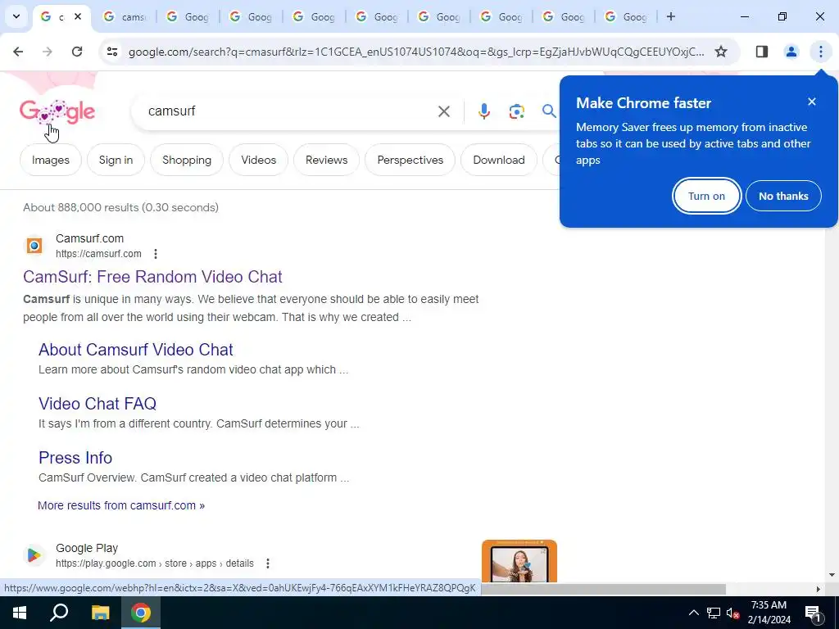
Task: Click the Google Play app thumbnail image
Action: tap(519, 561)
